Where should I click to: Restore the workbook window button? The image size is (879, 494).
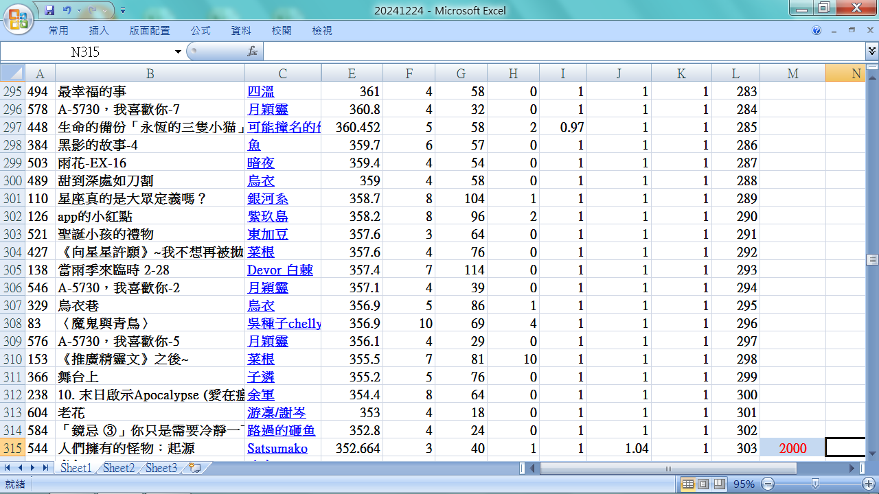pos(852,31)
